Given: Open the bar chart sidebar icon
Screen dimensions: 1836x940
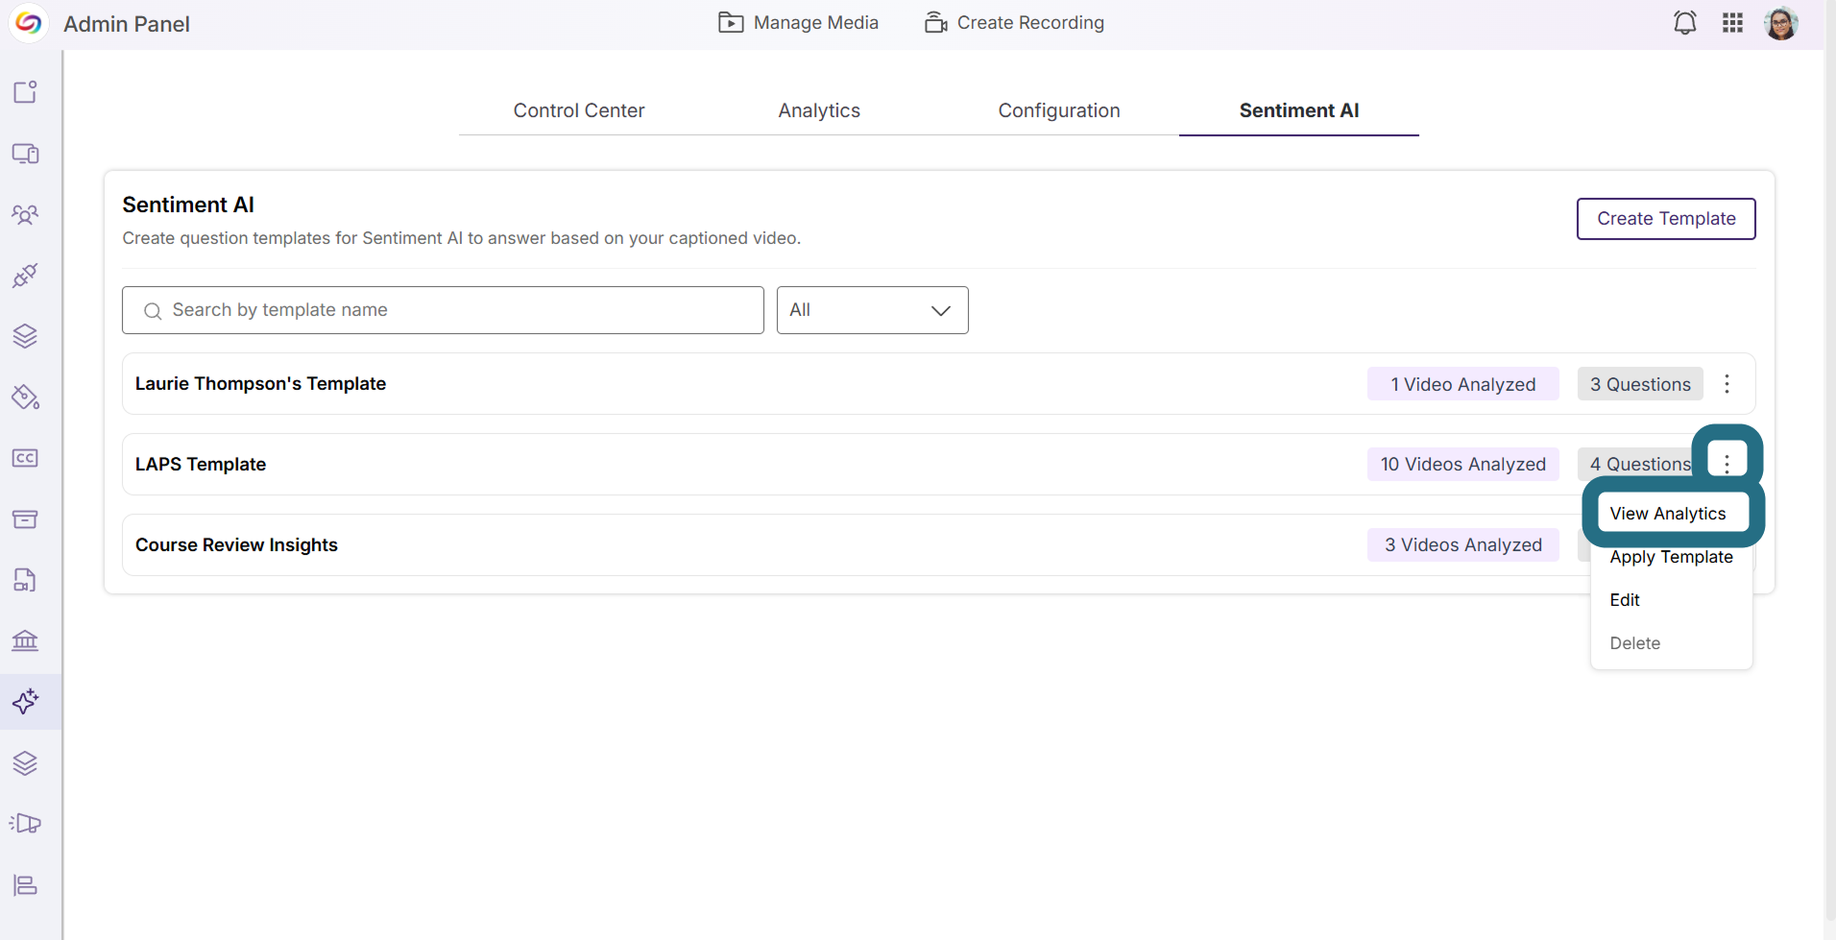Looking at the screenshot, I should point(25,885).
